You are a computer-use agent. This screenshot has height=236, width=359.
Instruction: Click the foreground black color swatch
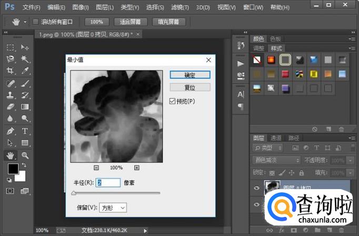point(13,169)
